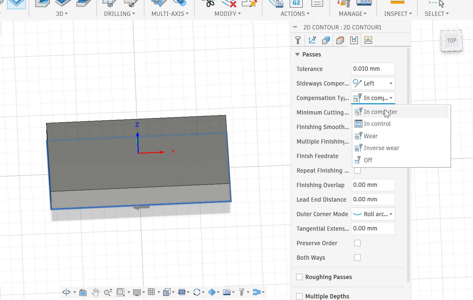
Task: Edit the Tangential Extension value
Action: tap(373, 228)
